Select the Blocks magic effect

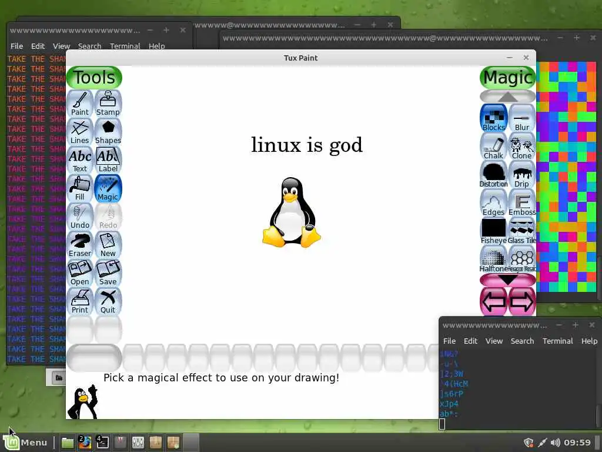(x=494, y=118)
